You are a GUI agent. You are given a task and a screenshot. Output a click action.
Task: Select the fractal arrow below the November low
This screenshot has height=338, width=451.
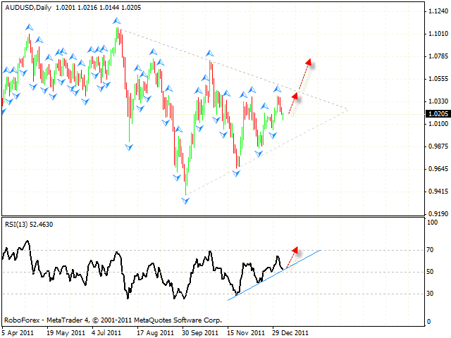click(x=237, y=173)
